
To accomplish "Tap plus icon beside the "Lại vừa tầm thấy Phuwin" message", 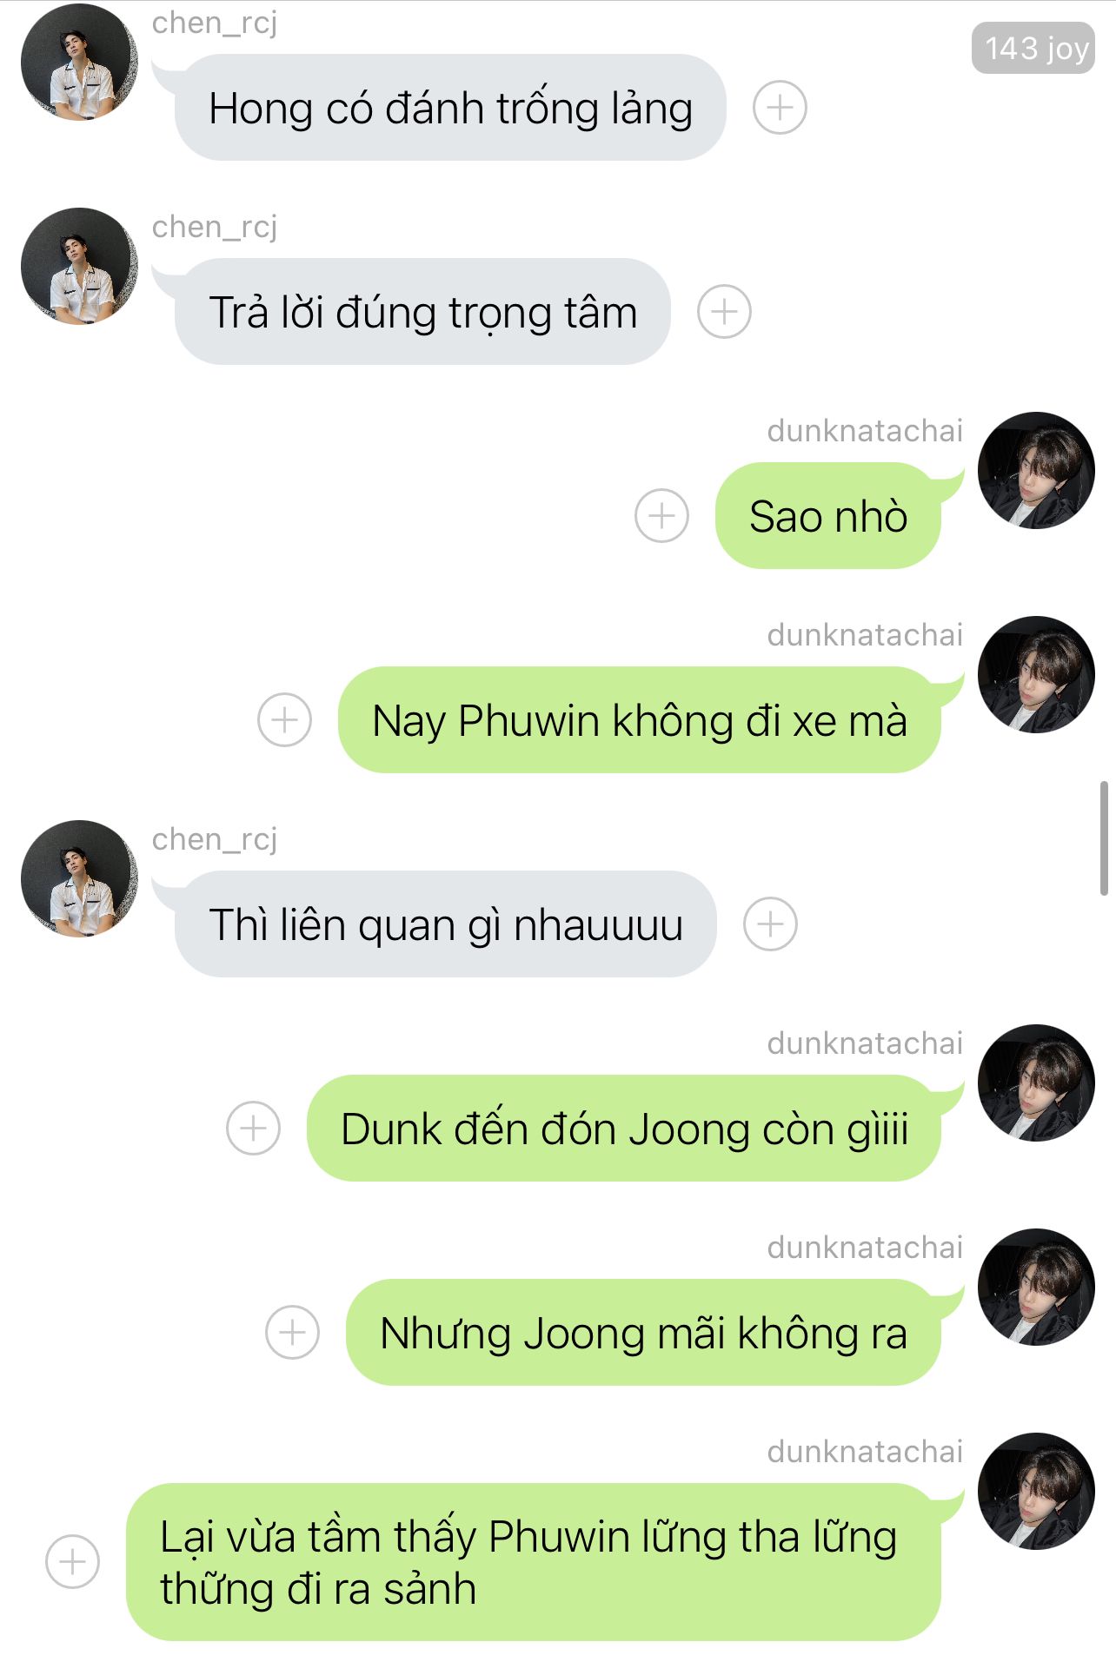I will click(x=72, y=1561).
